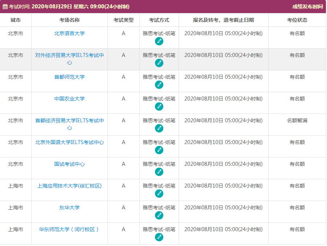Edit the 对外经济贸易大学IELTS考试中心 exam entry
Viewport: 327px width, 246px height.
159,63
